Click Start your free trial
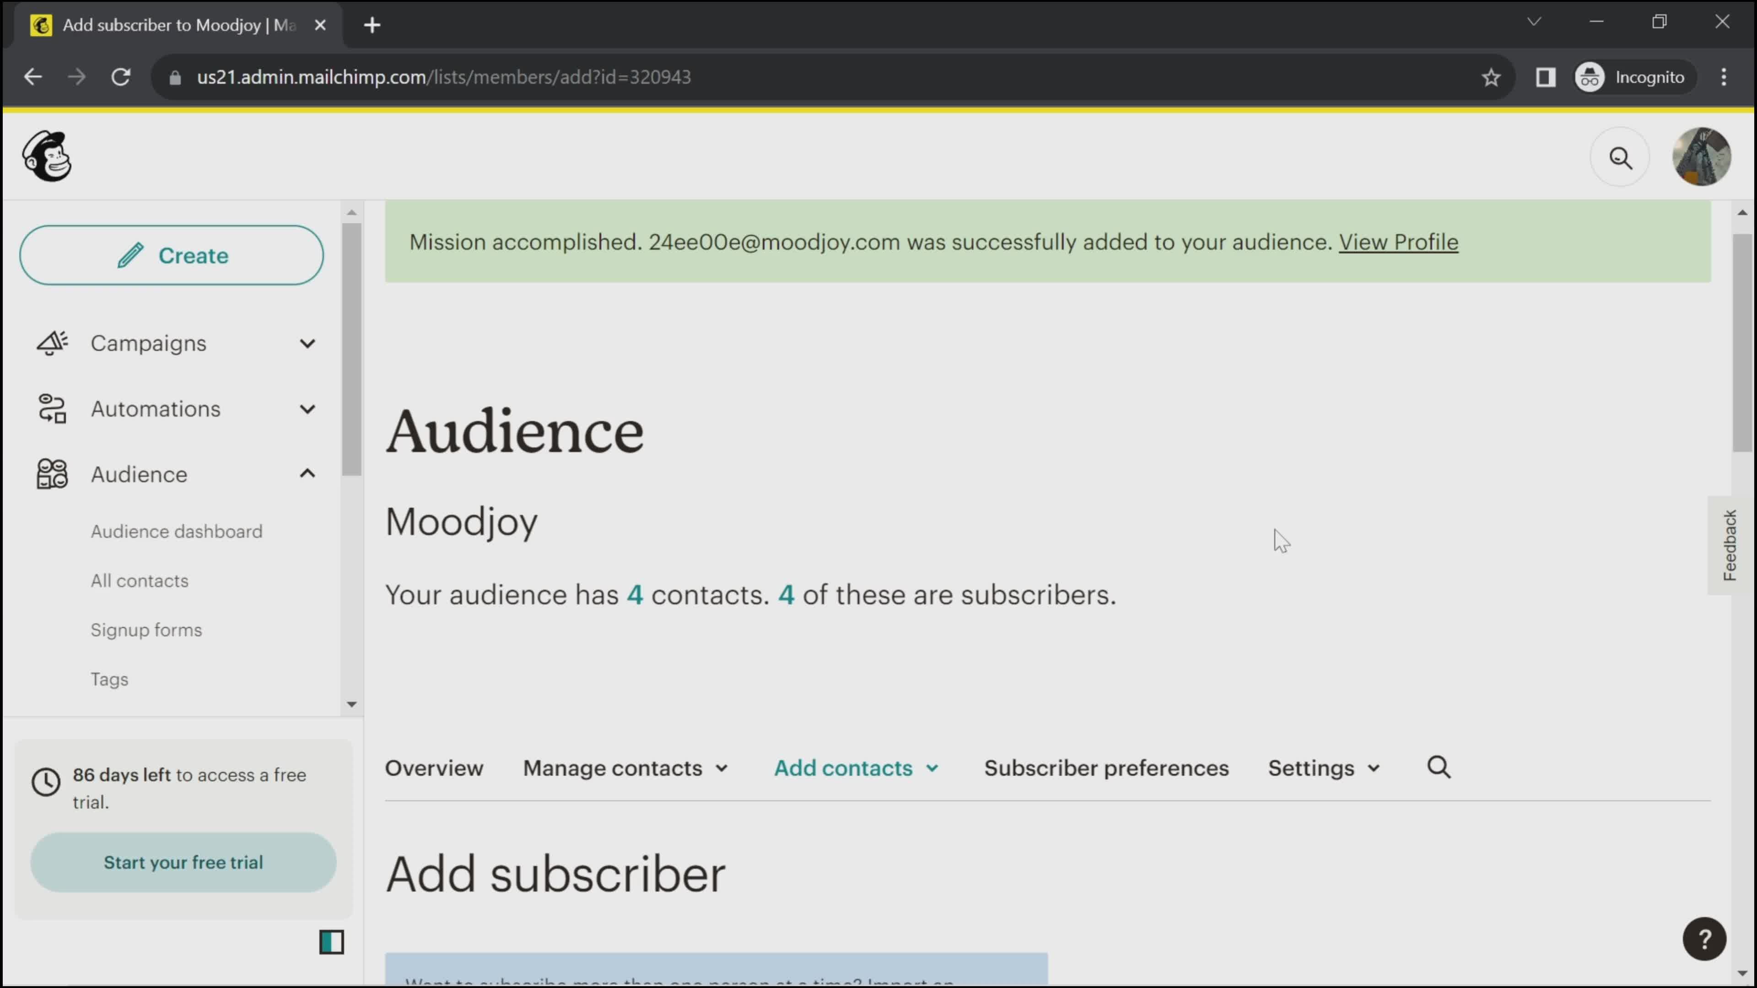Viewport: 1757px width, 988px height. click(x=183, y=862)
